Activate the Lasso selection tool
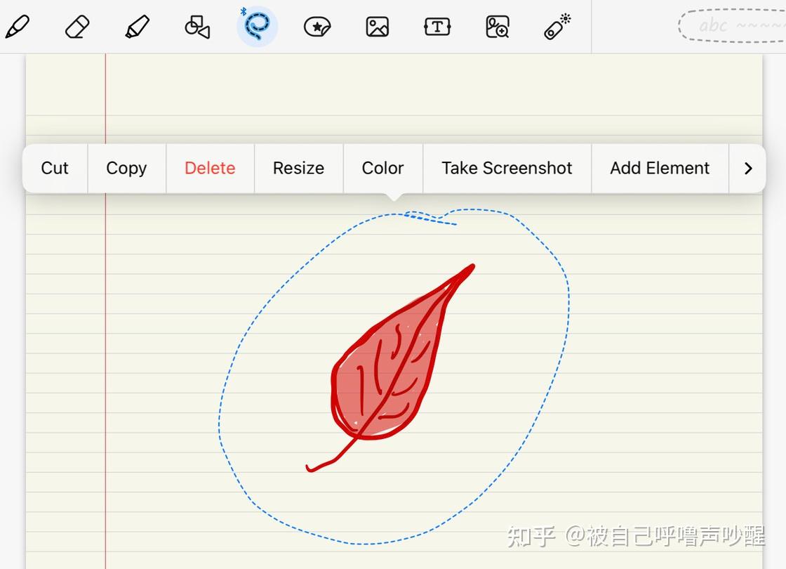786x569 pixels. (x=257, y=26)
